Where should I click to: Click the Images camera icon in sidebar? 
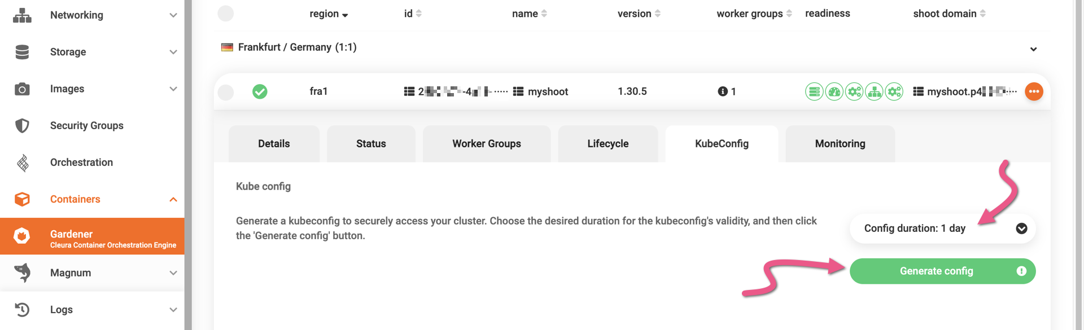(x=22, y=89)
